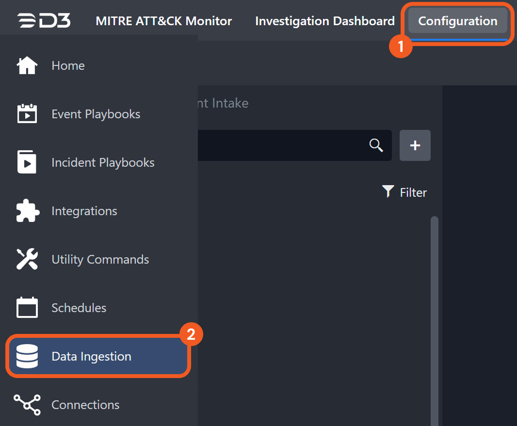517x426 pixels.
Task: Click the Connections node graph icon
Action: pos(27,405)
